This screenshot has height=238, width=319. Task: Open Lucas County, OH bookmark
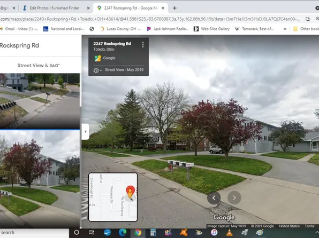pos(120,29)
